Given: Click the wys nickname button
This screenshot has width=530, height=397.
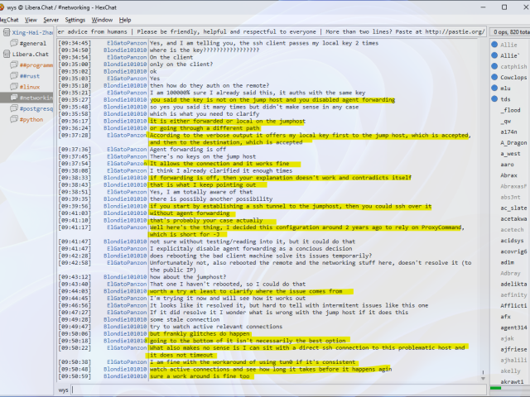Looking at the screenshot, I should tap(64, 390).
